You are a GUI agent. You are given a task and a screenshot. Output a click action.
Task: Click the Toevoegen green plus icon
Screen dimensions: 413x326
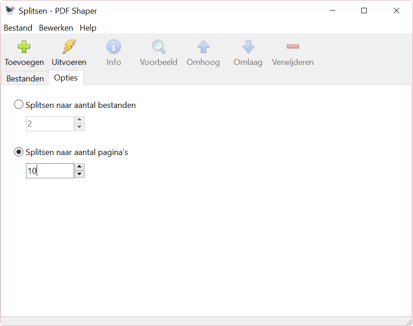point(24,47)
